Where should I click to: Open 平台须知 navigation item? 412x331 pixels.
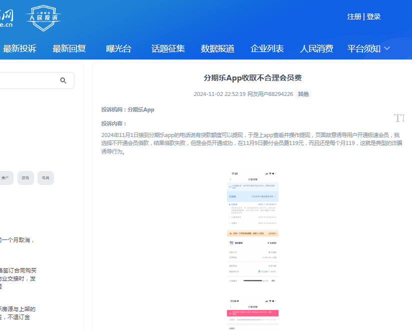[x=364, y=48]
